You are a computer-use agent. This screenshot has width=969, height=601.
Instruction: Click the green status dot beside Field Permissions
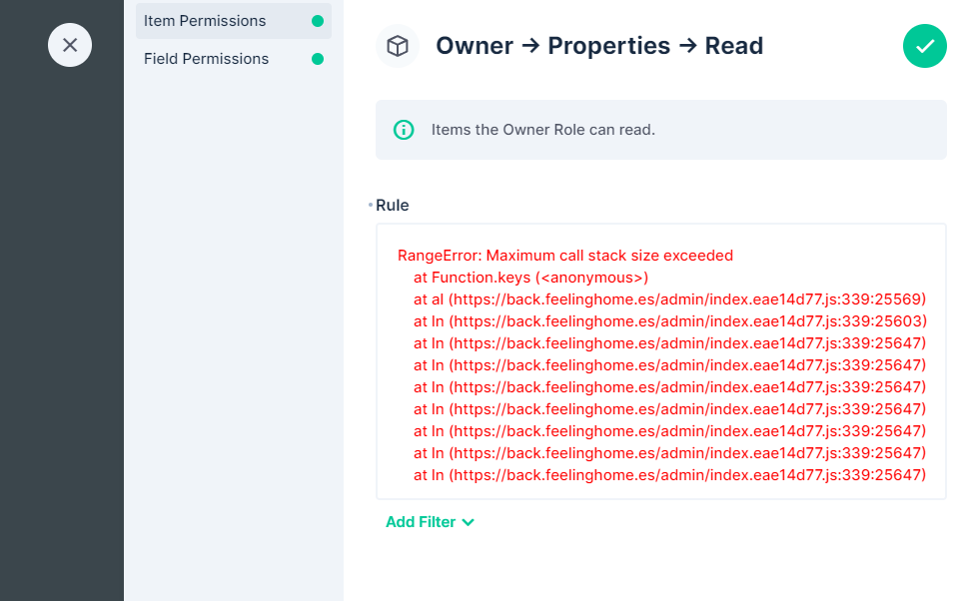click(317, 58)
